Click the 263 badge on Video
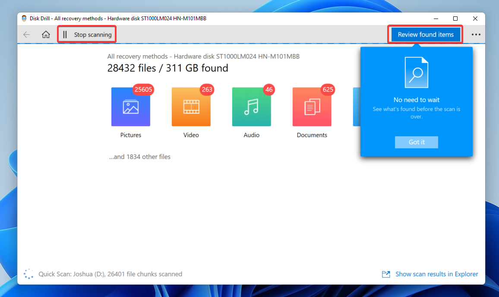Viewport: 499px width, 297px height. [207, 90]
